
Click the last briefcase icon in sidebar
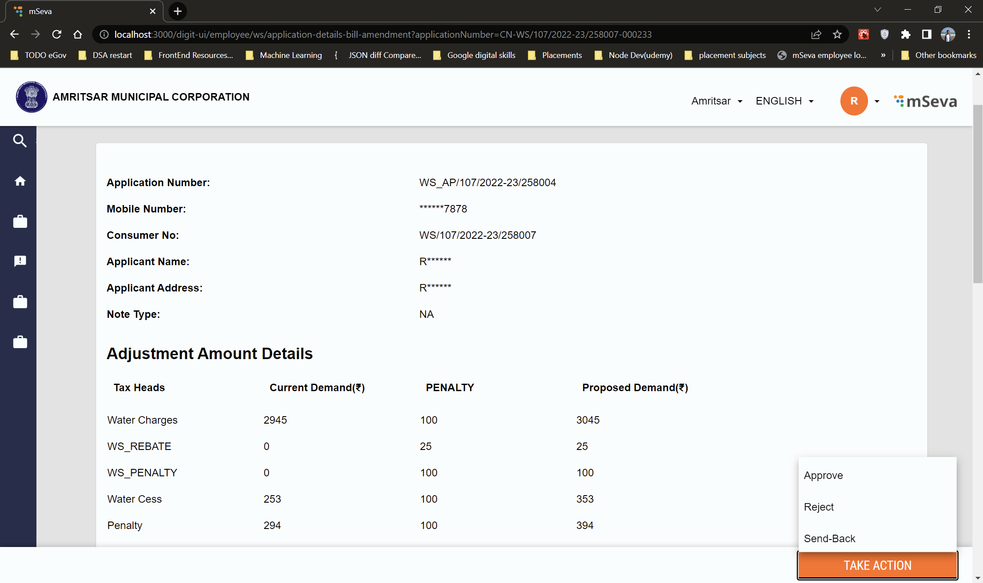(20, 342)
